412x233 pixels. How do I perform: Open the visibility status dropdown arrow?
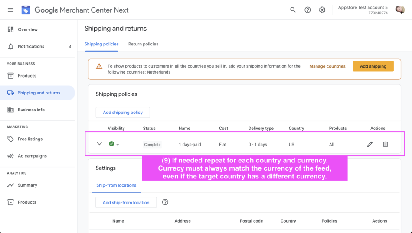(x=118, y=145)
